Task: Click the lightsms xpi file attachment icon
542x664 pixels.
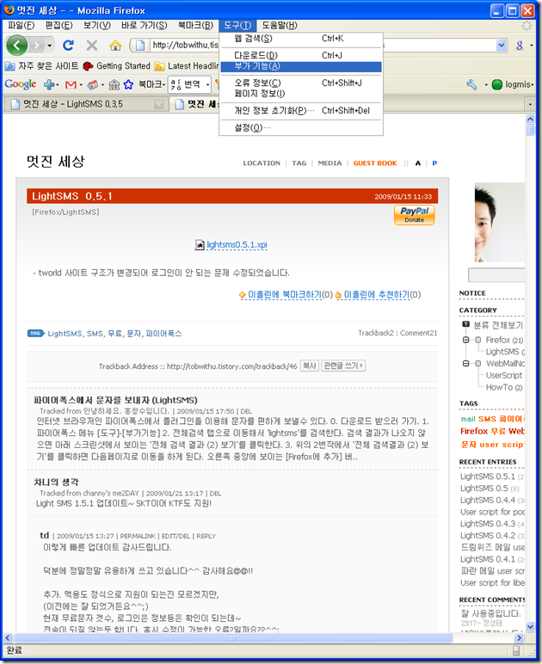Action: coord(200,245)
